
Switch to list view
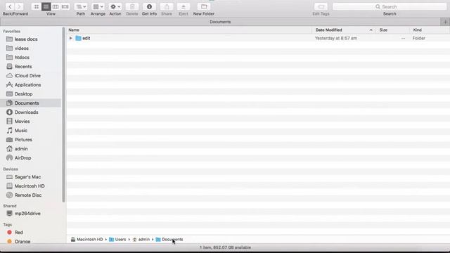coord(46,6)
